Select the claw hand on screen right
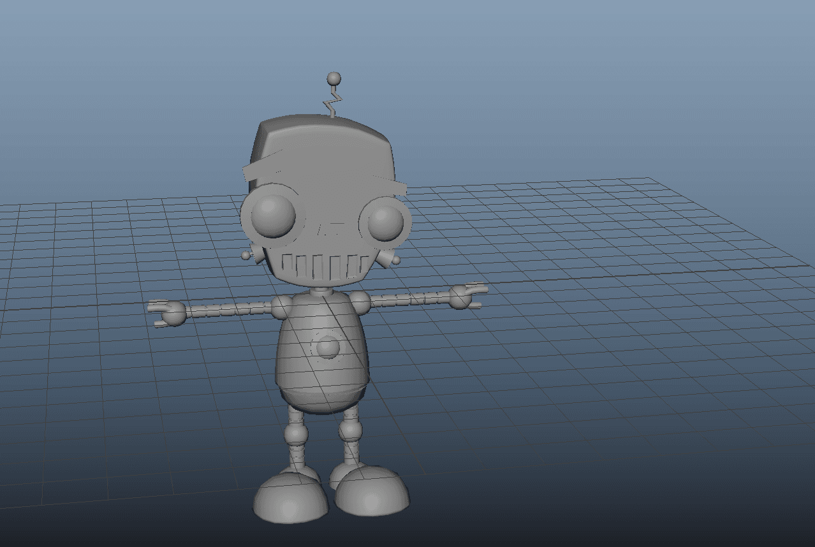Image resolution: width=815 pixels, height=547 pixels. pos(469,296)
